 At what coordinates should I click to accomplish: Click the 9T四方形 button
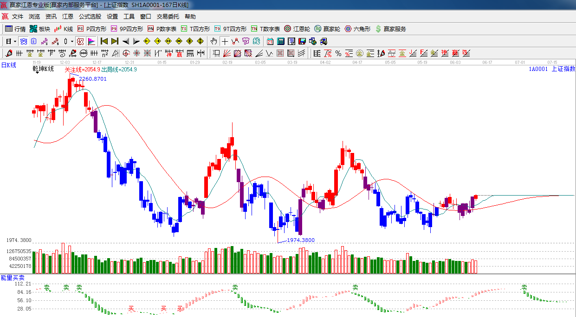pyautogui.click(x=231, y=29)
